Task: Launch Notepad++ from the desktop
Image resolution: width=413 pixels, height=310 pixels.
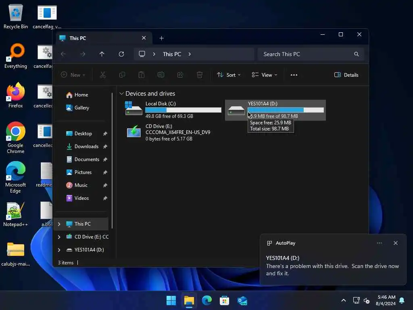Action: click(x=16, y=214)
